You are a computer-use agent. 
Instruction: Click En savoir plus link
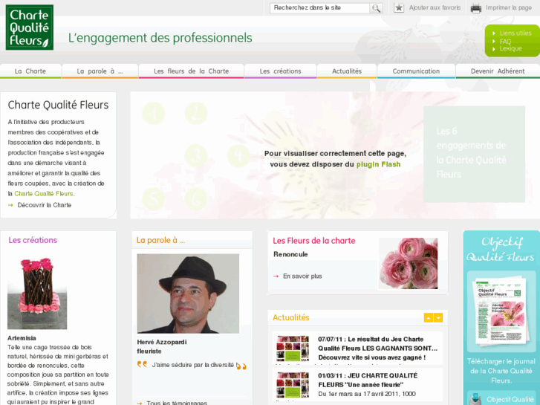[302, 276]
